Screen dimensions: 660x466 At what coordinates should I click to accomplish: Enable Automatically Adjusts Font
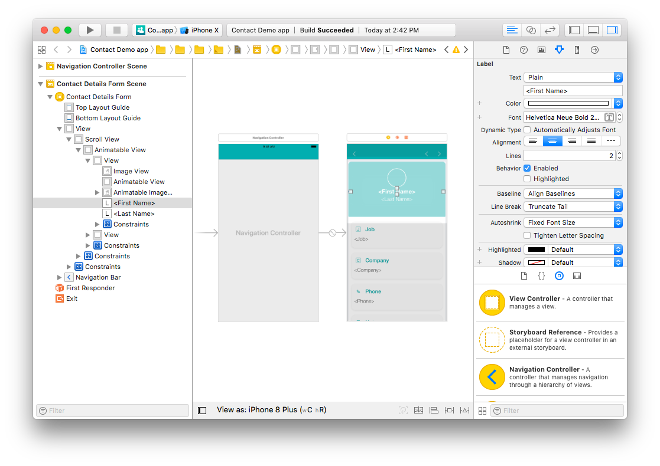click(x=527, y=130)
